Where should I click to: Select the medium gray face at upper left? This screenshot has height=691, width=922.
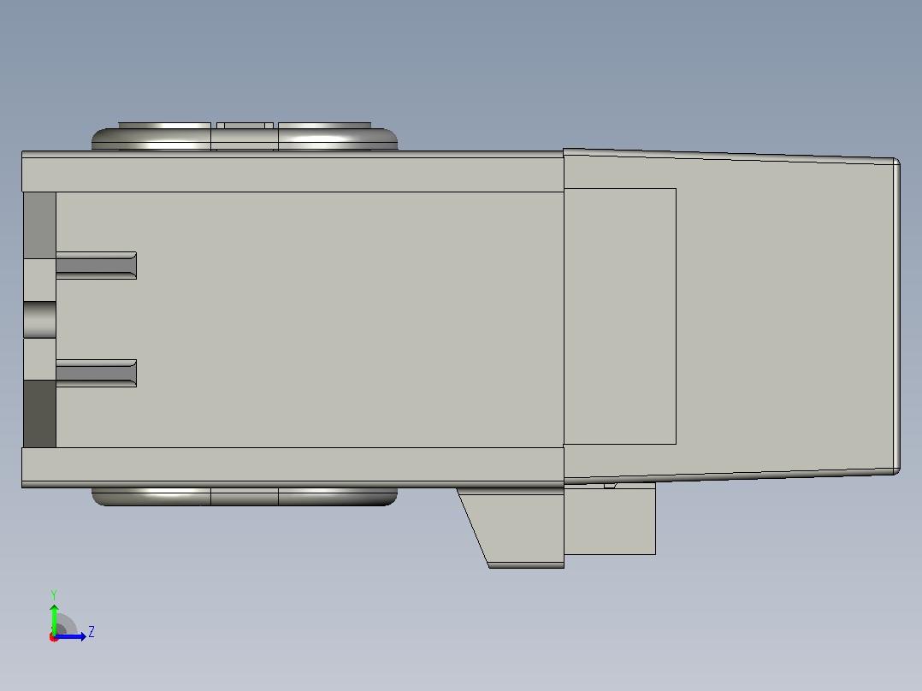coord(40,225)
